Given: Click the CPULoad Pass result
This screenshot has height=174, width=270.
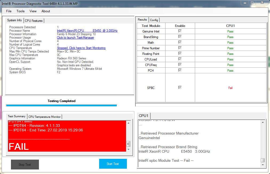Looking at the screenshot, I should pos(230,59).
